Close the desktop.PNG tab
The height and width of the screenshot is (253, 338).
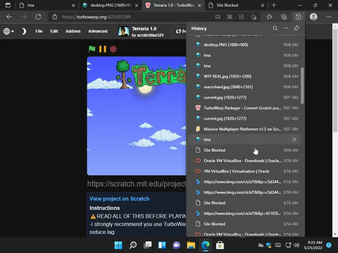point(136,5)
